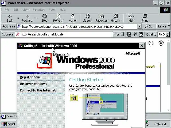This screenshot has width=171, height=128.
Task: Click the Windows flag throbber icon
Action: pos(165,10)
